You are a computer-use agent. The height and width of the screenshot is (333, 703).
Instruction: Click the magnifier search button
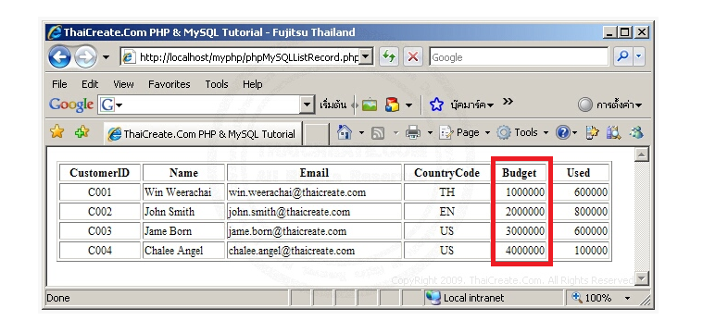(622, 56)
